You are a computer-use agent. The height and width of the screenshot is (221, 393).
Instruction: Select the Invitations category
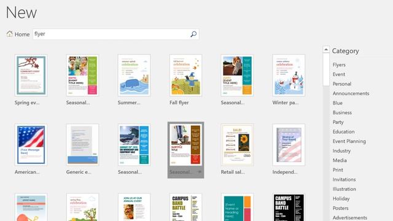click(344, 179)
